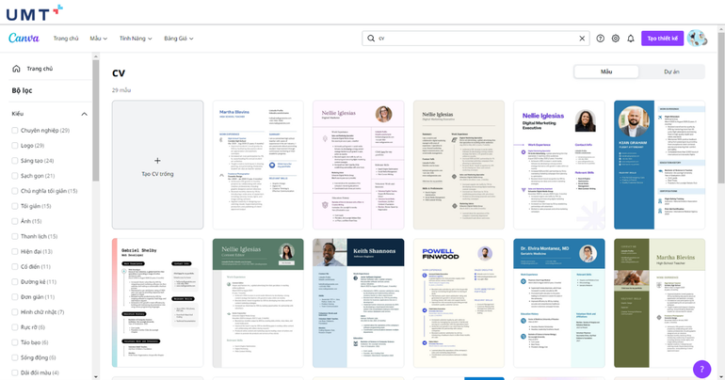Click the search magnifier icon
Viewport: 725px width, 380px height.
coord(370,39)
